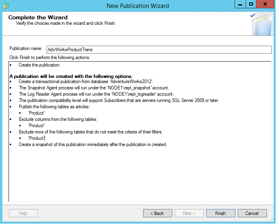This screenshot has width=276, height=224.
Task: Click the book graphic in wizard header
Action: click(x=259, y=24)
